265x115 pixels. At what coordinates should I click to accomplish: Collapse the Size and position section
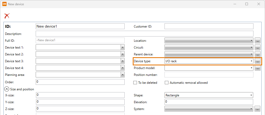[7, 89]
